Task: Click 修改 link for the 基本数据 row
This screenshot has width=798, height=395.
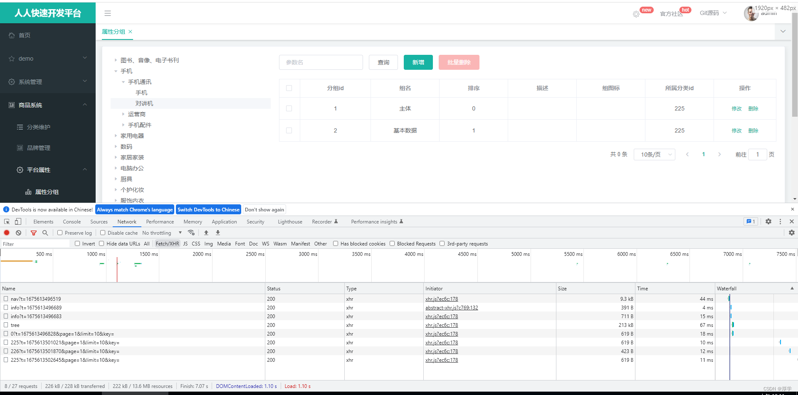Action: tap(736, 130)
